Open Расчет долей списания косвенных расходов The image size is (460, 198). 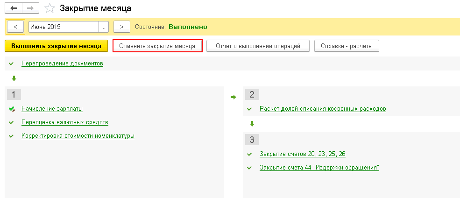323,109
